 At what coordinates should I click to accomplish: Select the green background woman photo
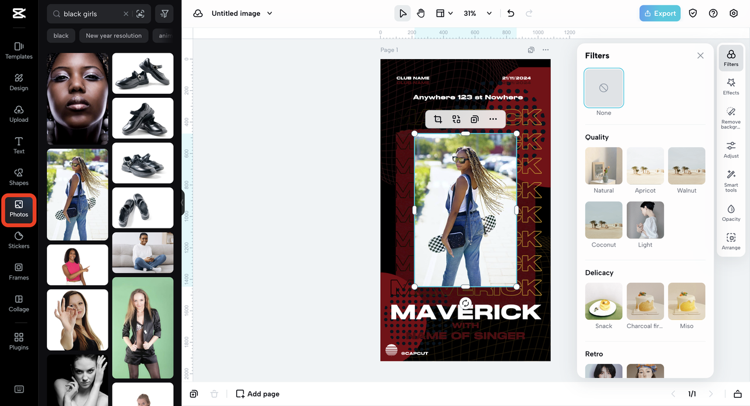pos(143,328)
